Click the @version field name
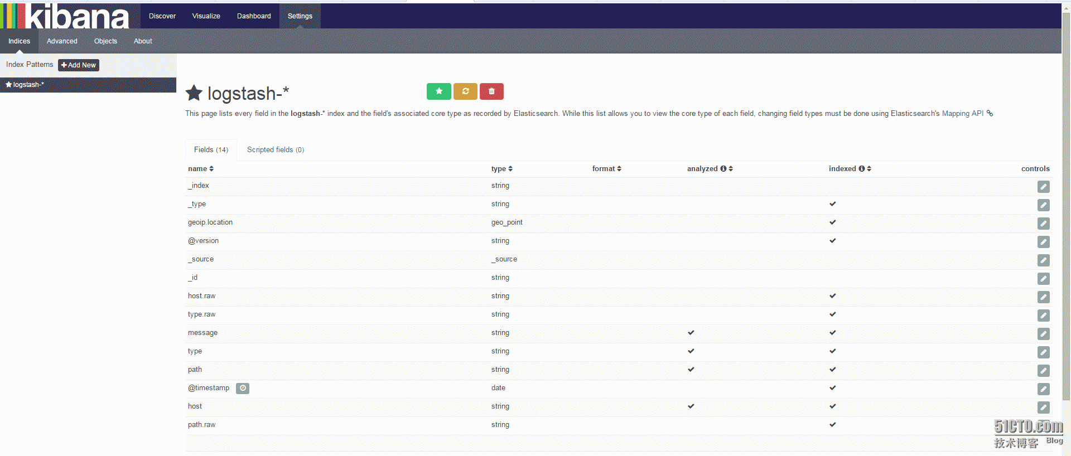Viewport: 1071px width, 456px height. pos(203,241)
